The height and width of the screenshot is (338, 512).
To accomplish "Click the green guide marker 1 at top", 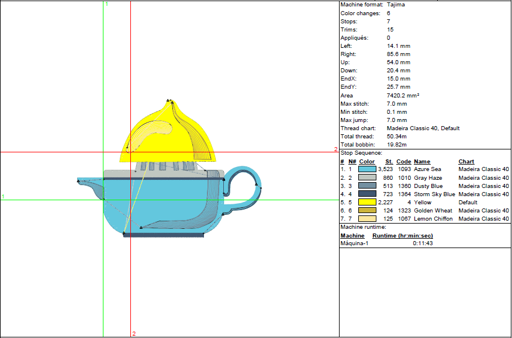I will [x=106, y=4].
